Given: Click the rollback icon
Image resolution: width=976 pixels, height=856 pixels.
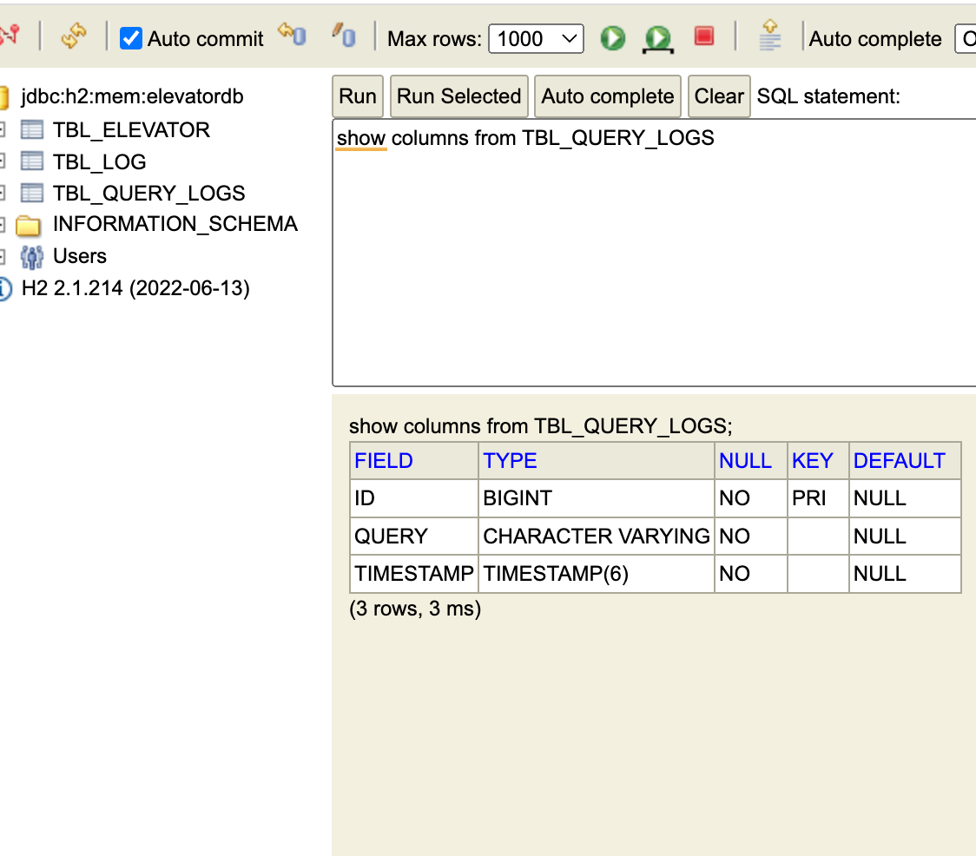Looking at the screenshot, I should tap(292, 35).
